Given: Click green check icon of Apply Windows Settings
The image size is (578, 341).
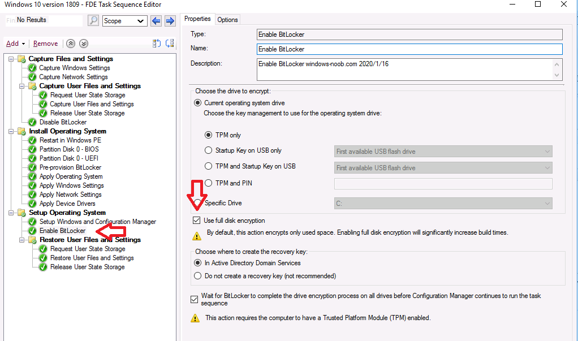Looking at the screenshot, I should (x=32, y=185).
